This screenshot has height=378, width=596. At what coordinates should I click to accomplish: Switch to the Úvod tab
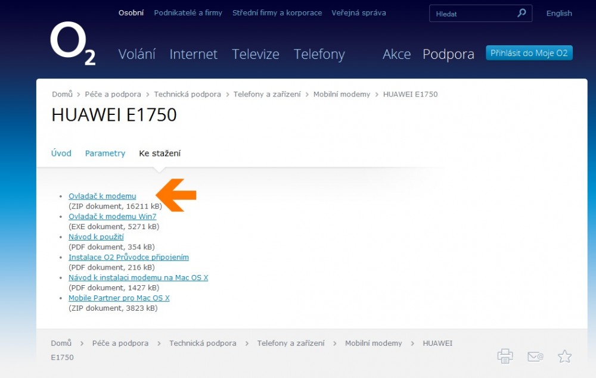pos(61,153)
